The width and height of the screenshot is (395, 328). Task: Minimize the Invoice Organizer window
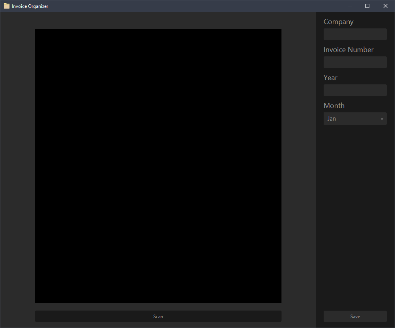[x=349, y=6]
